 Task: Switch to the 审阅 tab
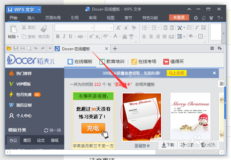coord(93,18)
